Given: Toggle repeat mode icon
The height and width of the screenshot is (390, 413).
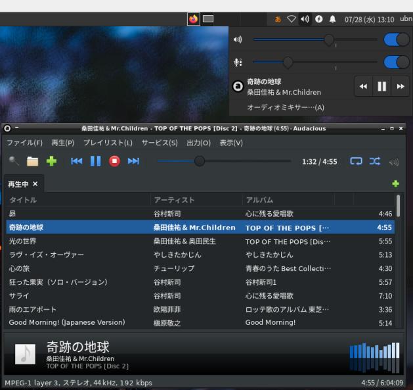Looking at the screenshot, I should (x=356, y=161).
